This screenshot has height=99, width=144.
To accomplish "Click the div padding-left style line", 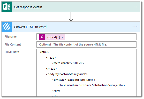I will 74,80.
